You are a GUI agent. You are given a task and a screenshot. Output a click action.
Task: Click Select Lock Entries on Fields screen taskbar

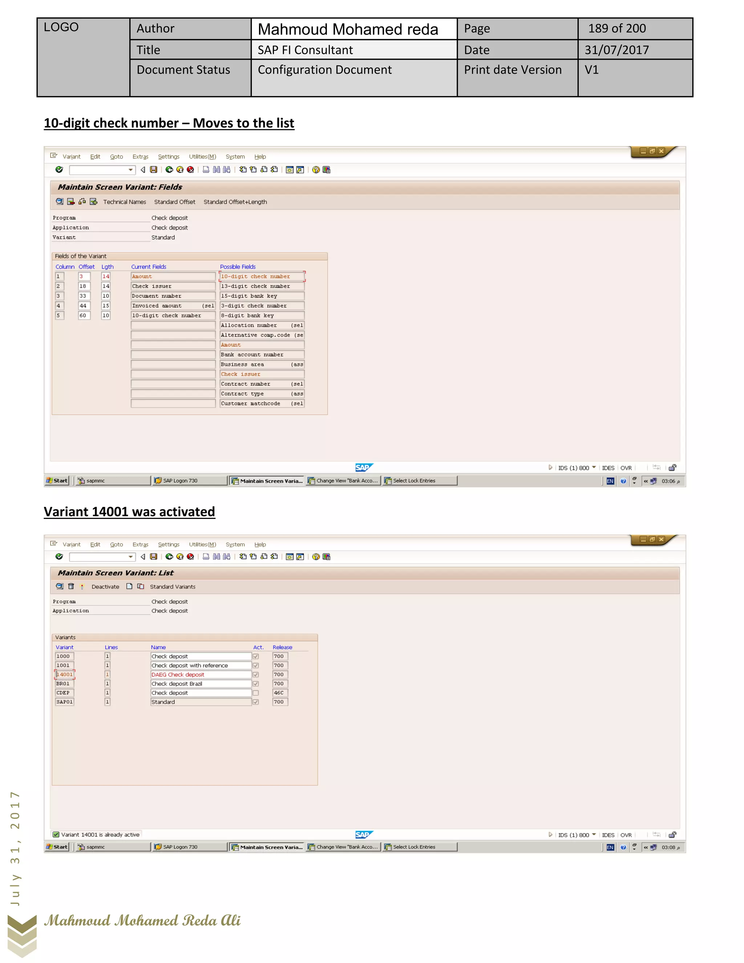pyautogui.click(x=420, y=481)
